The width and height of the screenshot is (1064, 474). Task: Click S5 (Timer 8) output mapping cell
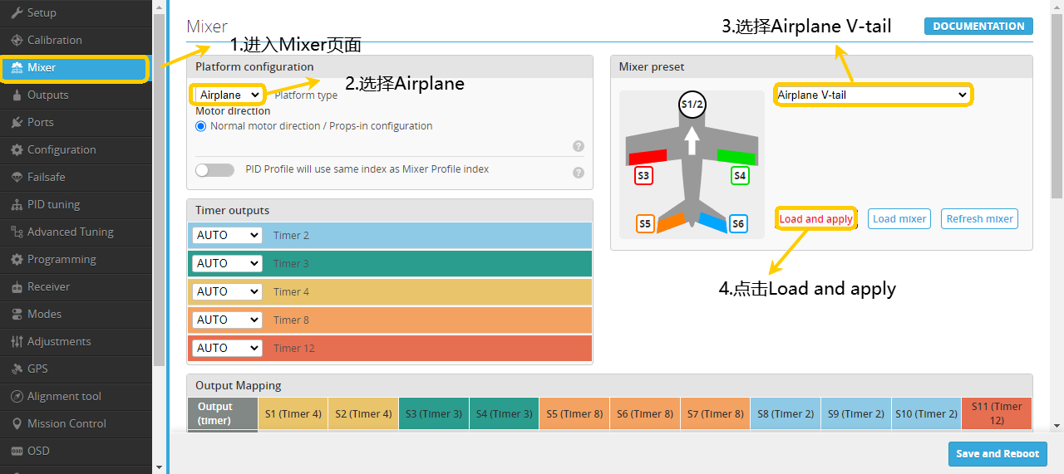[575, 414]
